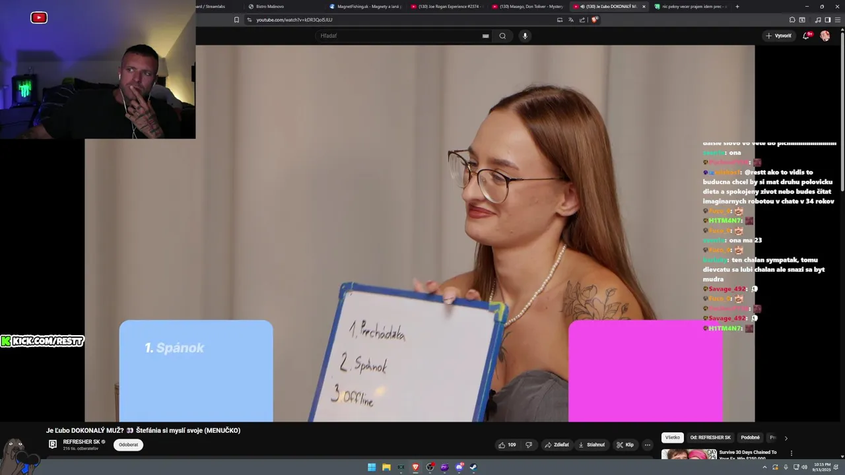Click the YouTube logo on webcam overlay
This screenshot has height=475, width=845.
click(39, 18)
